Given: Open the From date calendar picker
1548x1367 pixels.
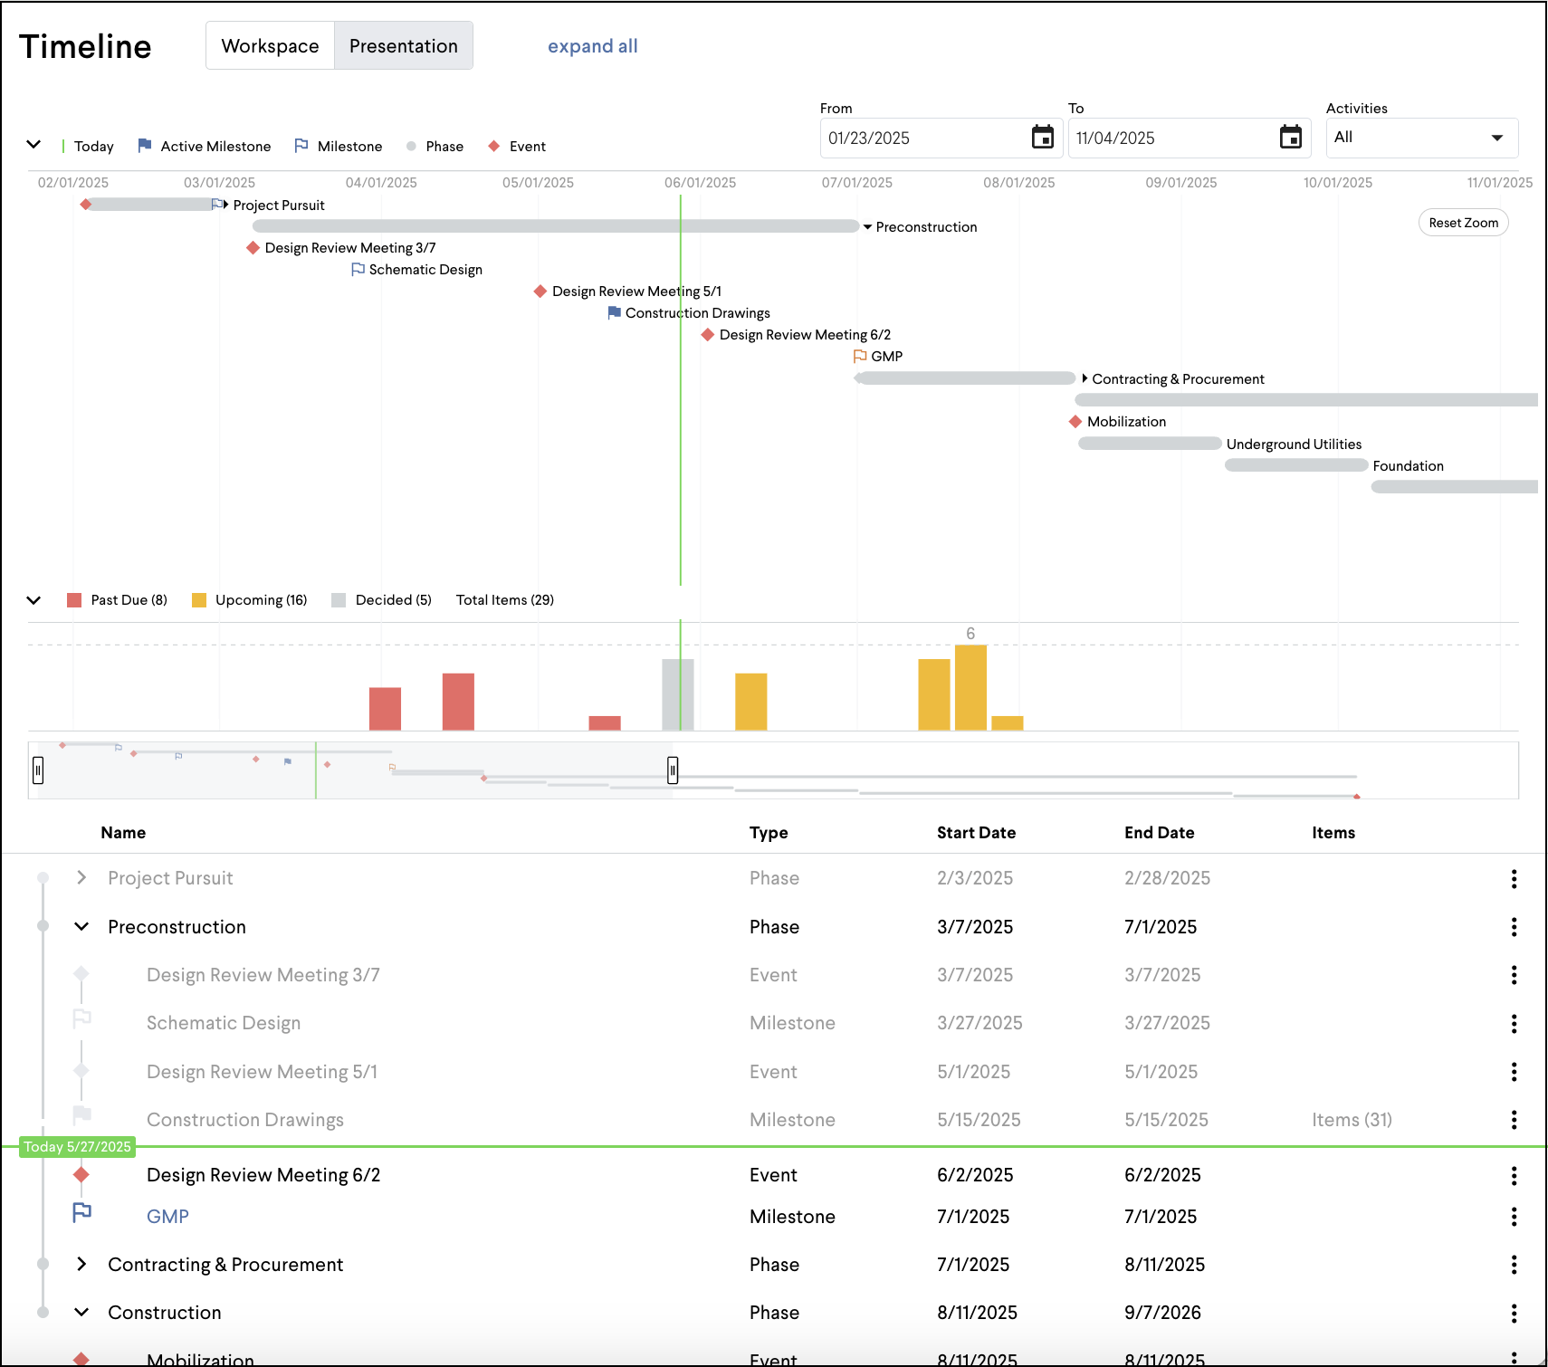Looking at the screenshot, I should 1043,138.
